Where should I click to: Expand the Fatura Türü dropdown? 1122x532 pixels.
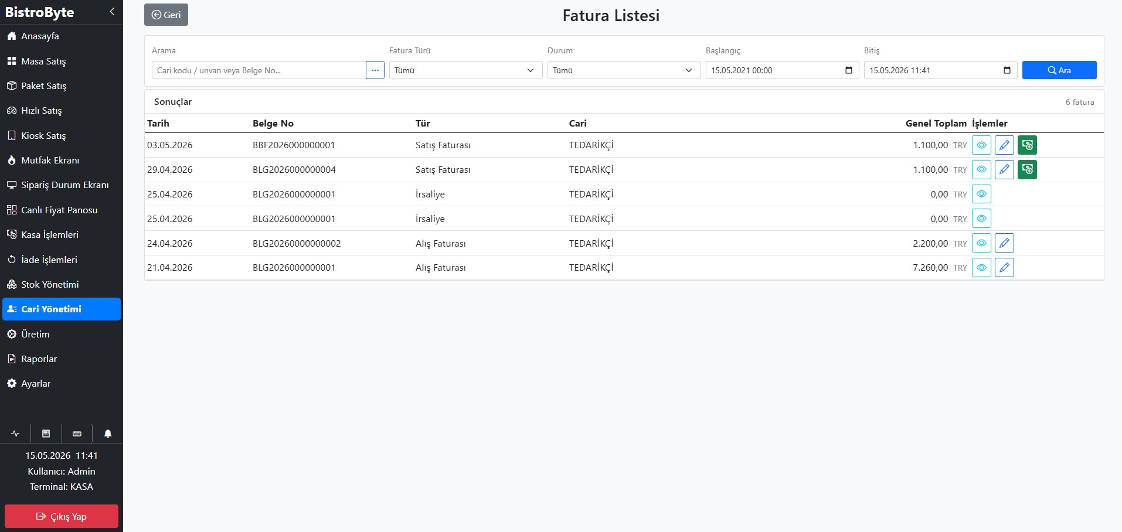(466, 70)
